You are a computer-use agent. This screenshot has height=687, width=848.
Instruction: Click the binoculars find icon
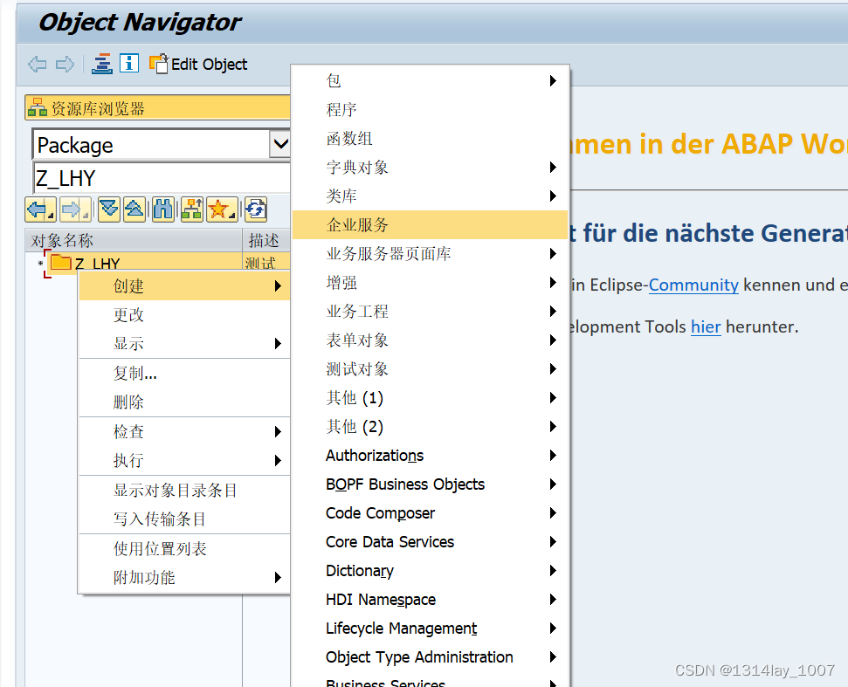click(x=162, y=210)
